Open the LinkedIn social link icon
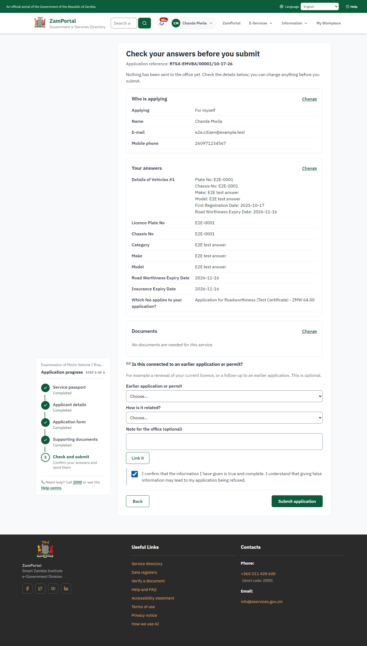This screenshot has width=367, height=646. [x=66, y=589]
